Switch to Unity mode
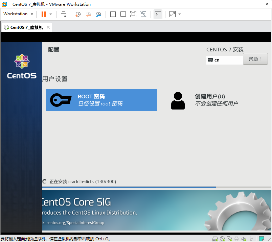The width and height of the screenshot is (272, 242). [143, 14]
